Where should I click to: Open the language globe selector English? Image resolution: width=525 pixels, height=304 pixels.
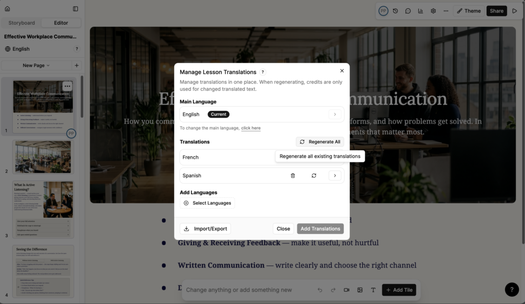tap(17, 49)
